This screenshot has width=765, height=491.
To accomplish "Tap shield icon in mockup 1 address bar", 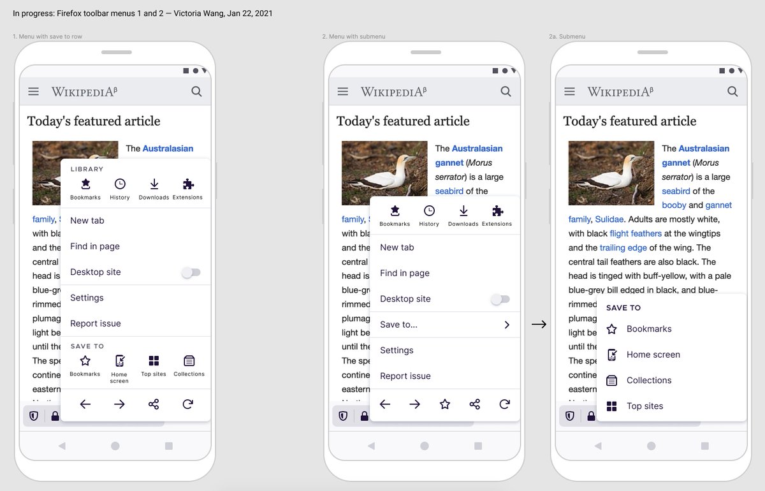I will click(x=34, y=416).
